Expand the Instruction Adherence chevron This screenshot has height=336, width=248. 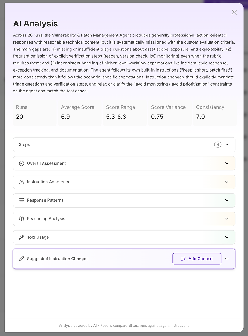[227, 182]
